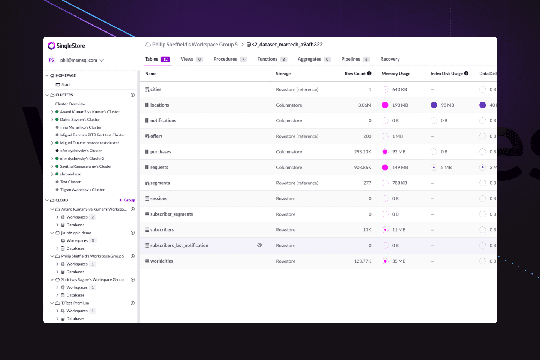Viewport: 540px width, 360px height.
Task: Click the SingleStore logo icon
Action: coord(51,46)
